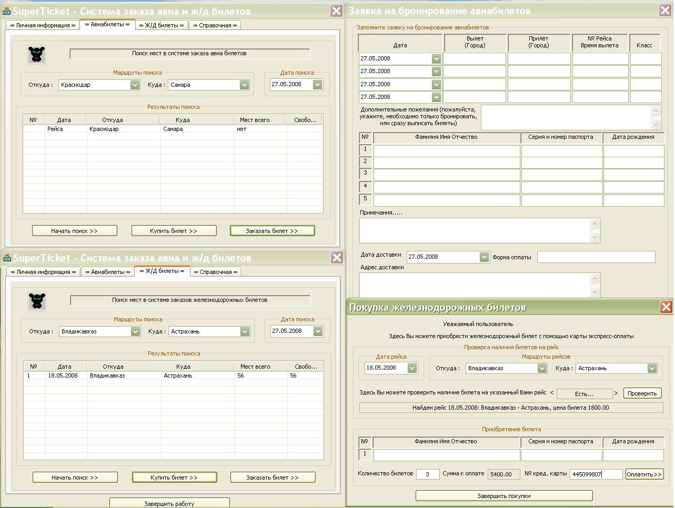This screenshot has height=508, width=675.
Task: Open the 'Куда' dropdown showing Самара
Action: 244,85
